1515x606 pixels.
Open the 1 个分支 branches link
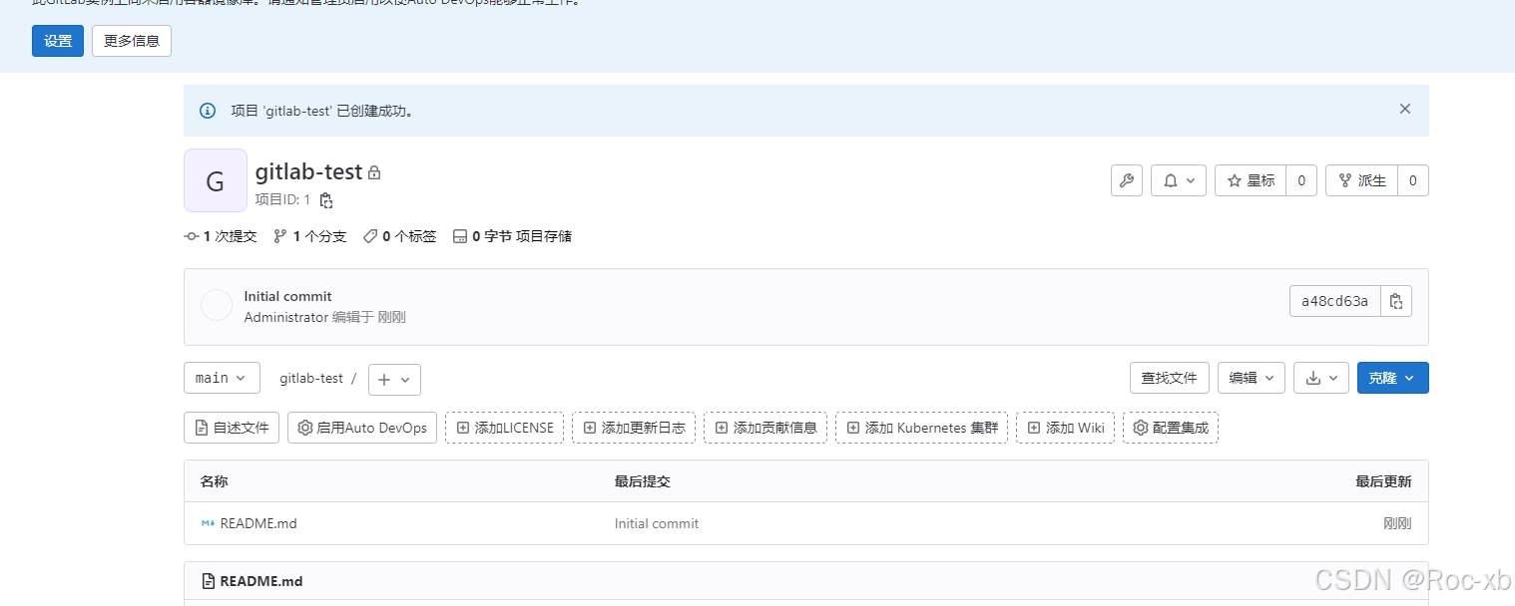(x=310, y=236)
